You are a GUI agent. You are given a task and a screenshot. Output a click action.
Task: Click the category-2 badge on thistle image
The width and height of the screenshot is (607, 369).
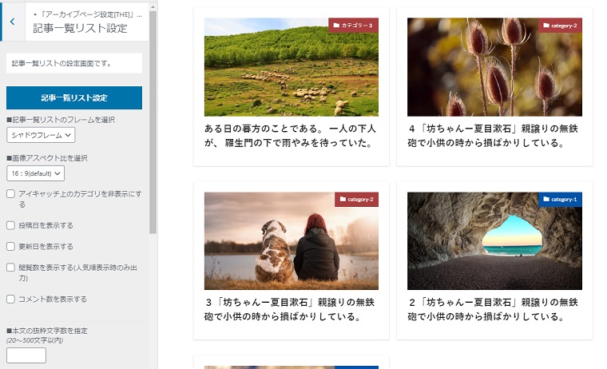pos(560,26)
